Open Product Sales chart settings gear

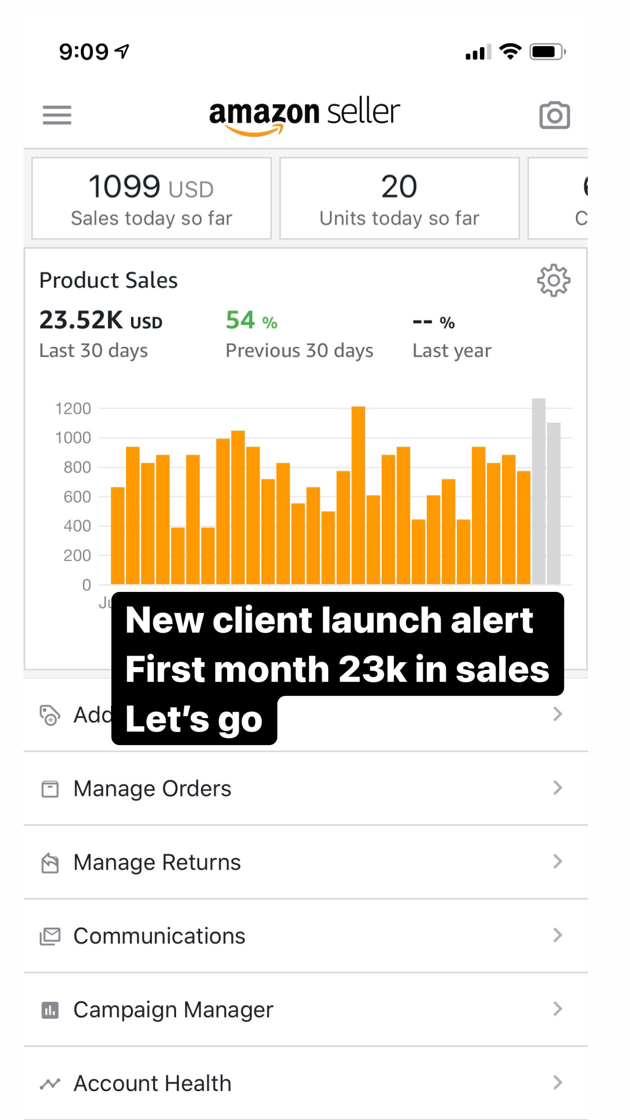click(553, 280)
